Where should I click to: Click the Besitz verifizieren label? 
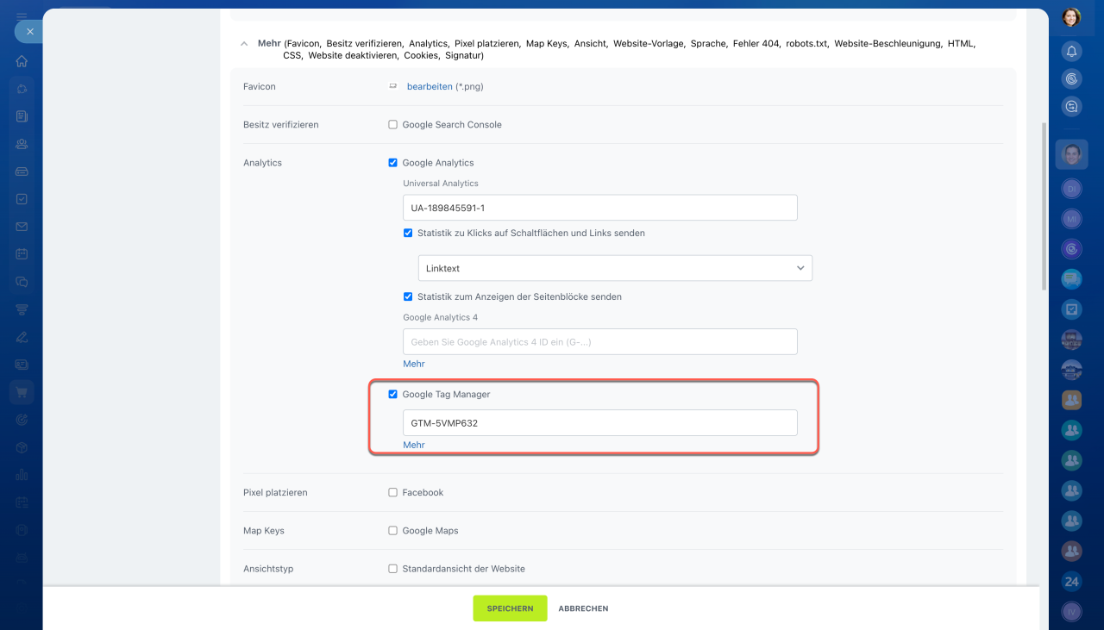coord(281,125)
